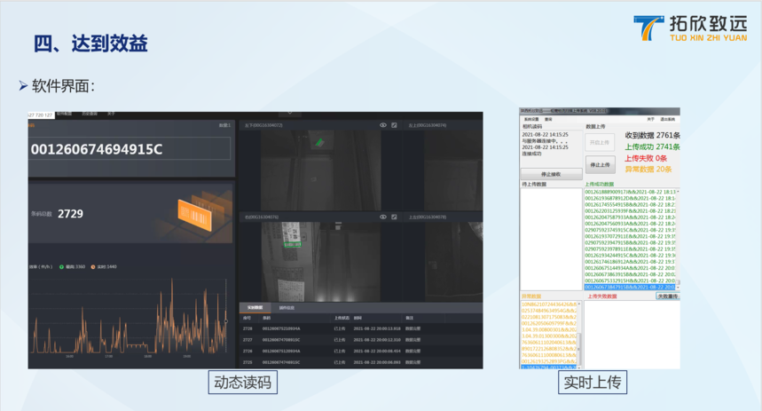
Task: Click camera feed 00G16304076 image
Action: pos(321,262)
